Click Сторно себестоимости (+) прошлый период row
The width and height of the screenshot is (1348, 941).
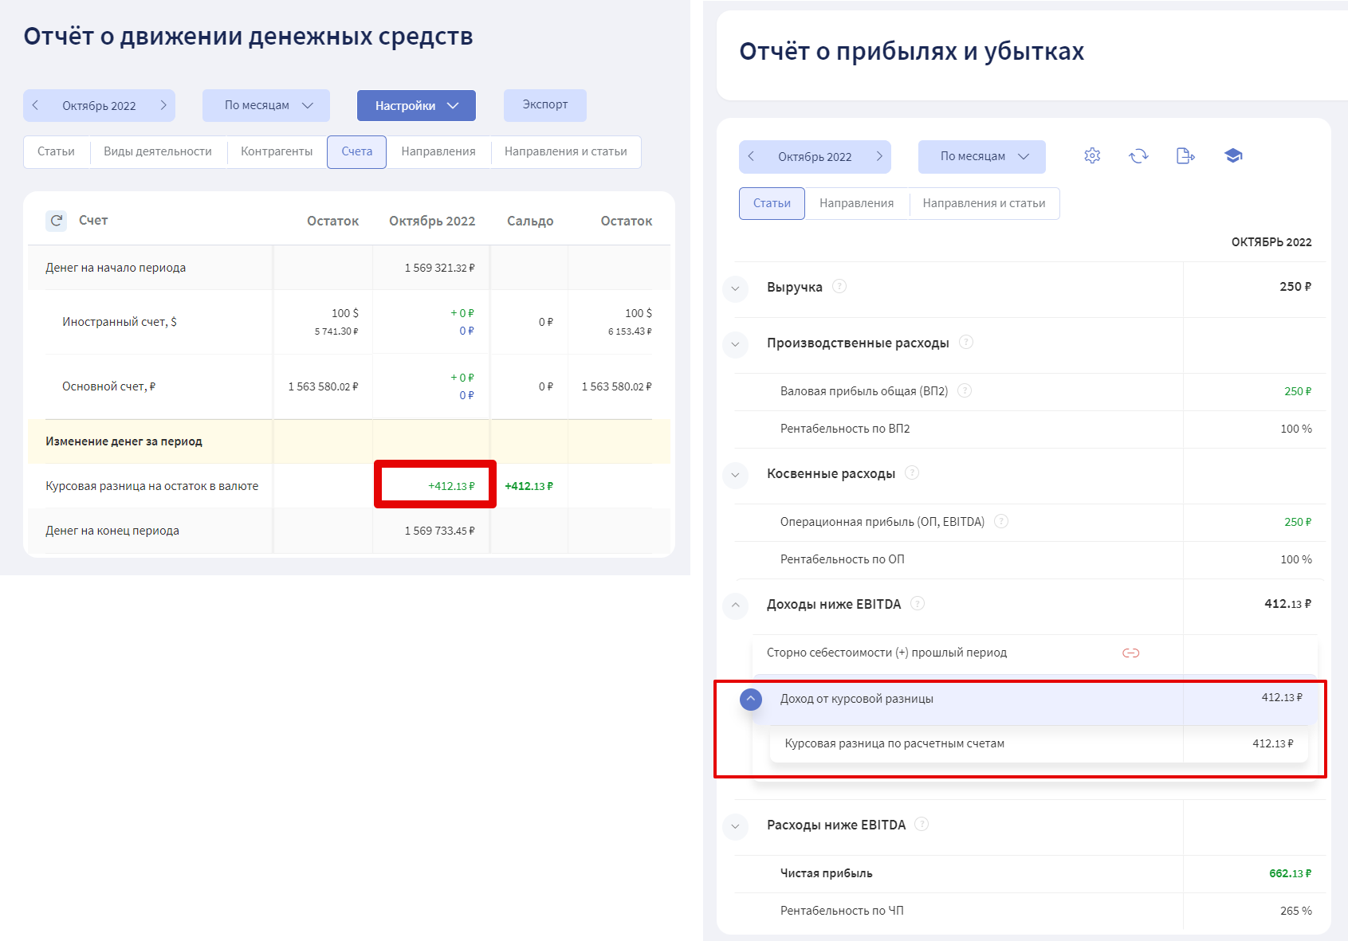[x=1035, y=653]
